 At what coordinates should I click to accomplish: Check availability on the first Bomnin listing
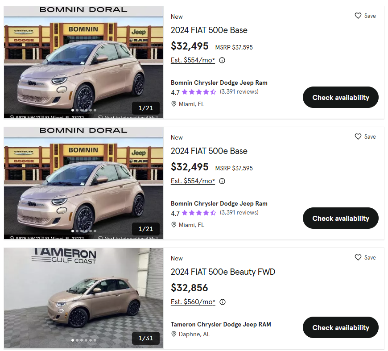340,97
